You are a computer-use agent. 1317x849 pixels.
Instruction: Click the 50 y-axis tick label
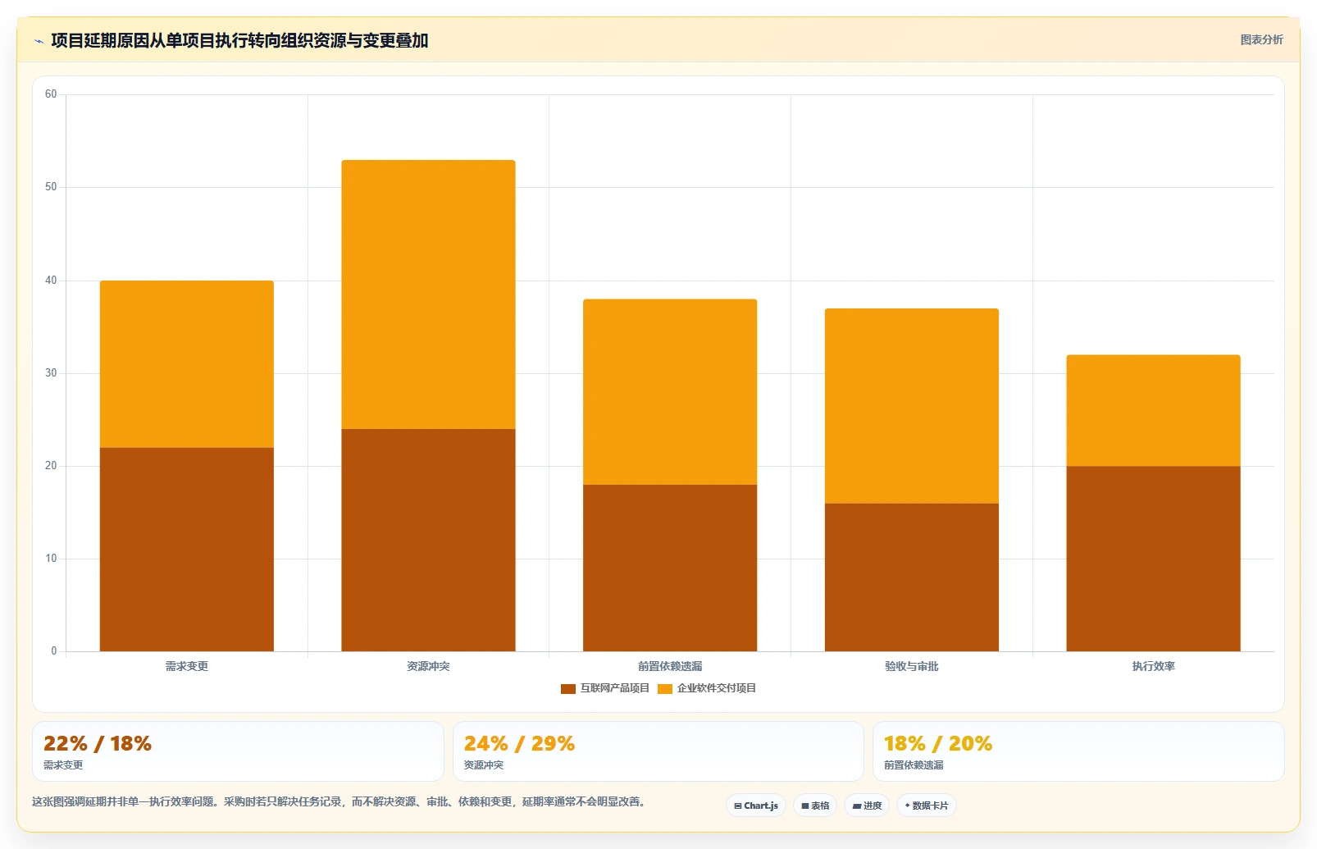pos(51,187)
